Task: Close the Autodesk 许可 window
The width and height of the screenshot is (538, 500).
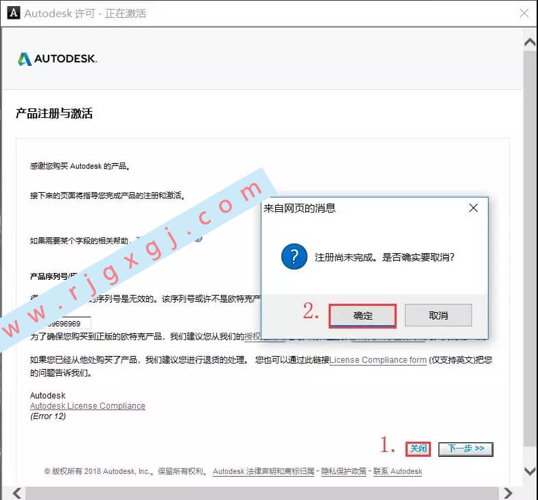Action: [524, 14]
